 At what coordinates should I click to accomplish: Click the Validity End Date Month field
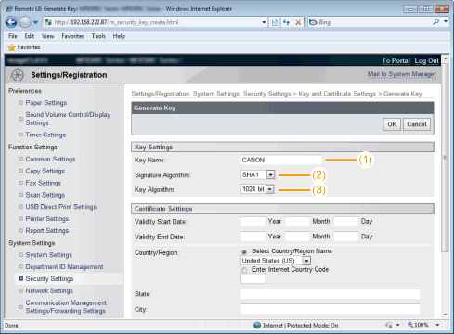tap(297, 237)
